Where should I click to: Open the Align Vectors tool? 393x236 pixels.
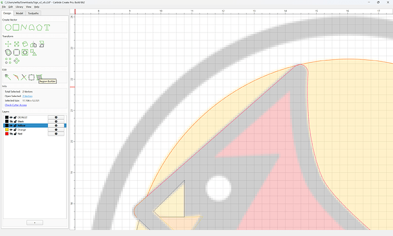25,52
